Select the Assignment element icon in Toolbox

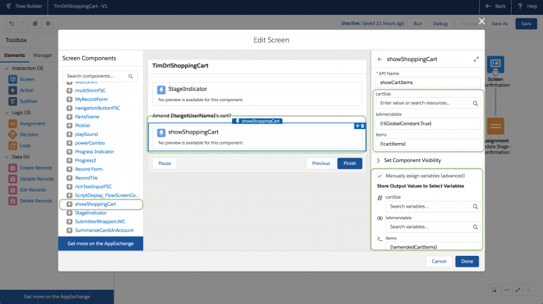[x=13, y=123]
